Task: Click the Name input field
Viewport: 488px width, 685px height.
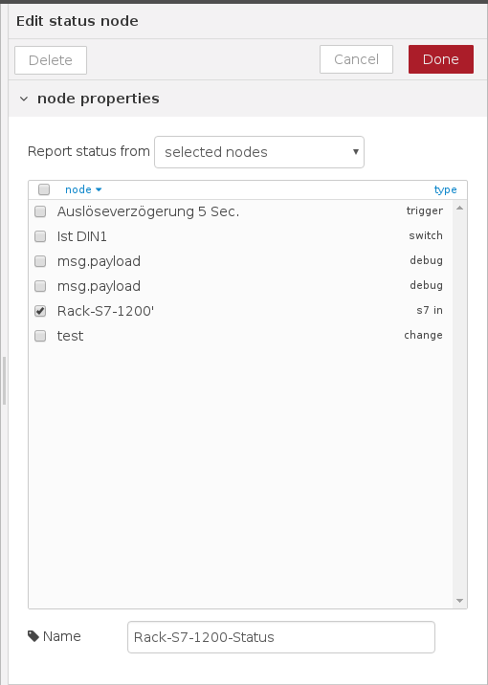Action: pos(281,637)
